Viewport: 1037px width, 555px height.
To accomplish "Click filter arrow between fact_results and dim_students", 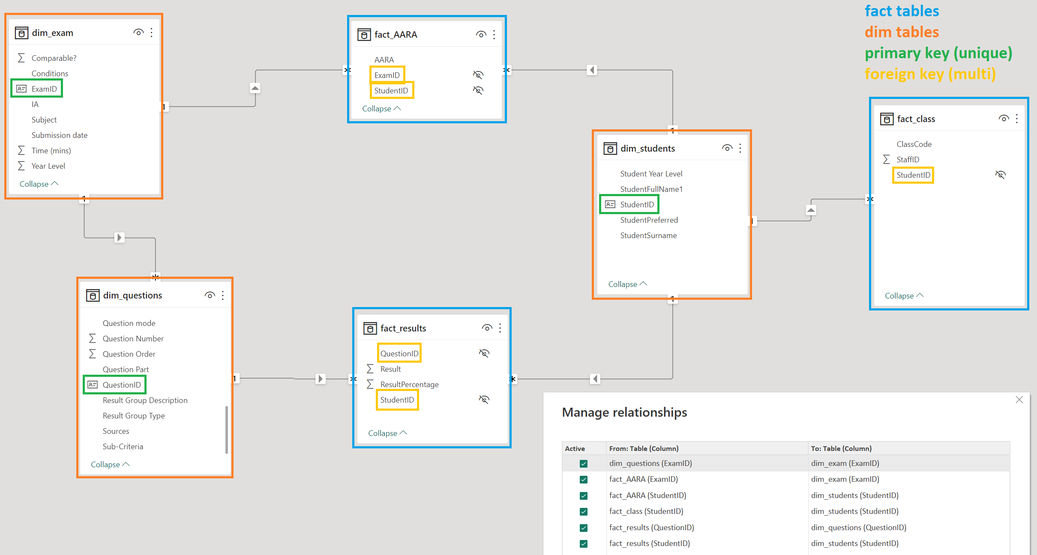I will [x=595, y=379].
